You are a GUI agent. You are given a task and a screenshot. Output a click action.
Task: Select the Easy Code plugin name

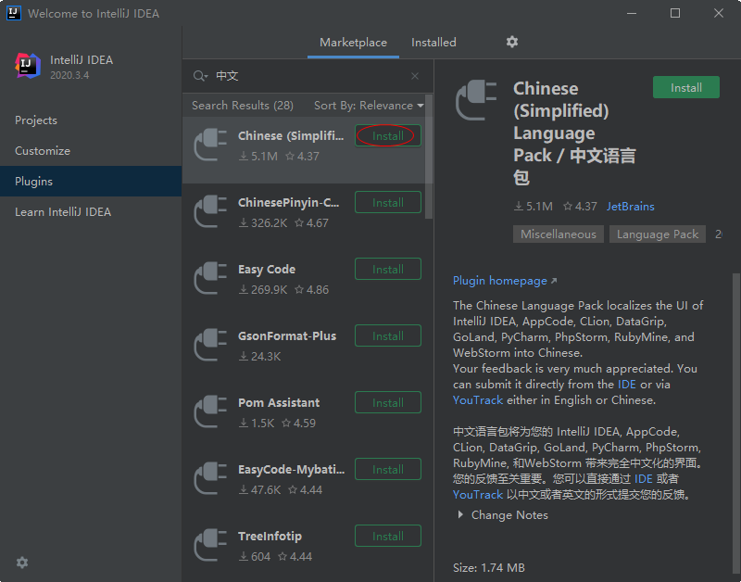click(267, 270)
